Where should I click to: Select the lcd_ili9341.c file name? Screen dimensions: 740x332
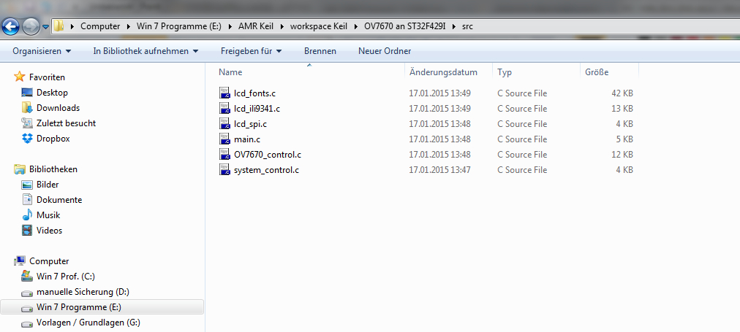(257, 109)
